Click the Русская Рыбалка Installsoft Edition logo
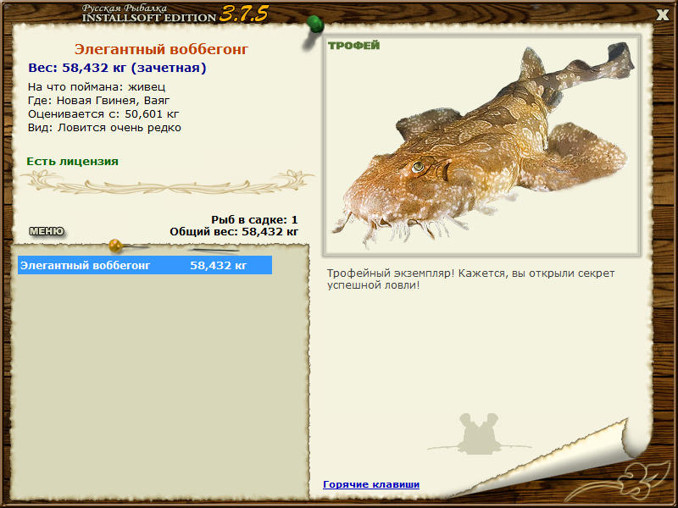678x508 pixels. coord(149,14)
